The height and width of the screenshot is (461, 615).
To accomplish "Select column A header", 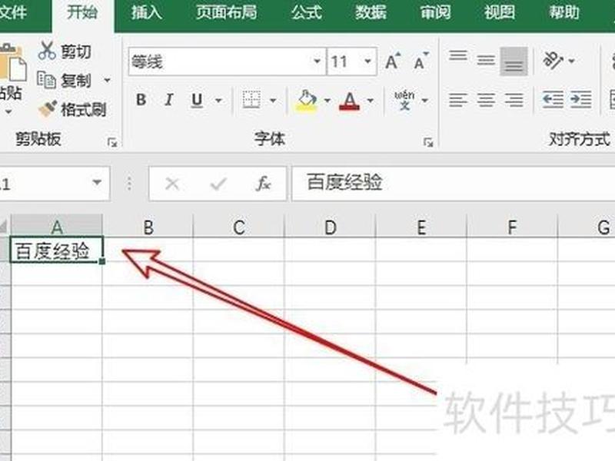I will pyautogui.click(x=57, y=226).
